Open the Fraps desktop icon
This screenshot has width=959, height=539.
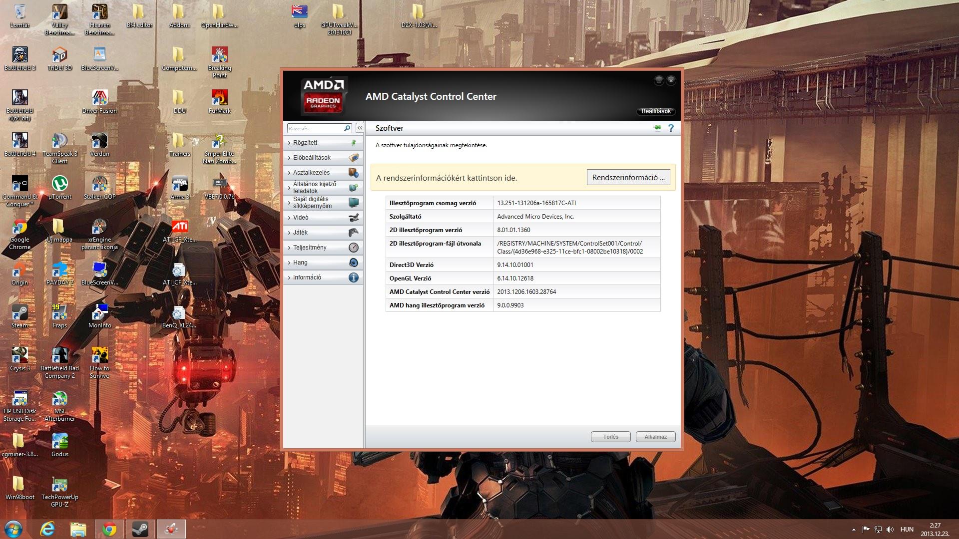pyautogui.click(x=60, y=315)
